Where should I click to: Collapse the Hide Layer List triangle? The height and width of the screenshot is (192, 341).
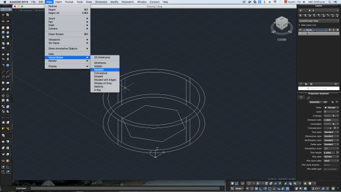click(x=299, y=25)
